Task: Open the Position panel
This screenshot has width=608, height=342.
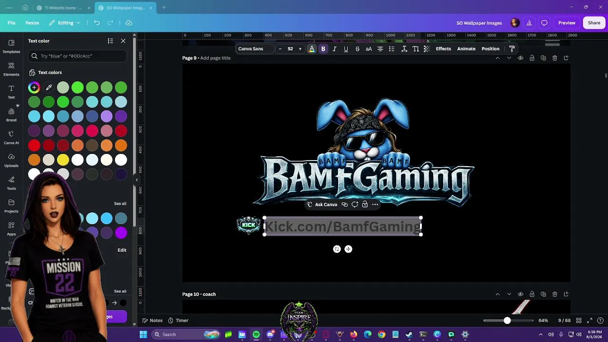Action: (x=490, y=49)
